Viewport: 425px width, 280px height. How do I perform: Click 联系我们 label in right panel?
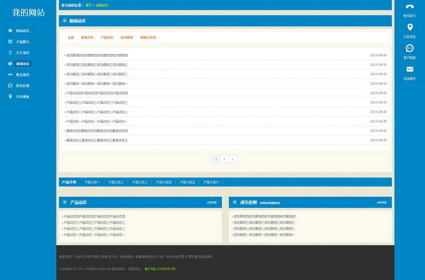click(409, 16)
